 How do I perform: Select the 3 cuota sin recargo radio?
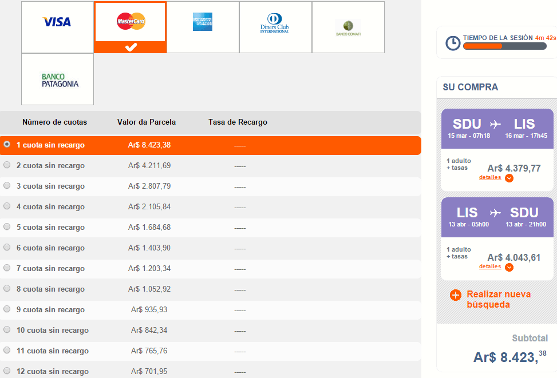[x=7, y=185]
